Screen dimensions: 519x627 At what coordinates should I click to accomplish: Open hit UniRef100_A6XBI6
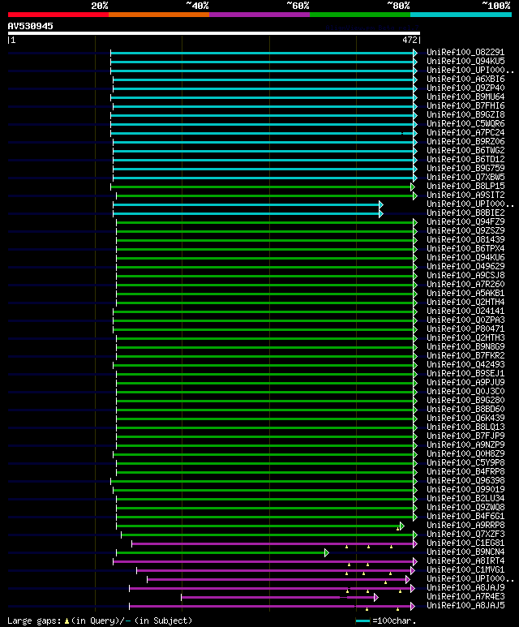465,79
